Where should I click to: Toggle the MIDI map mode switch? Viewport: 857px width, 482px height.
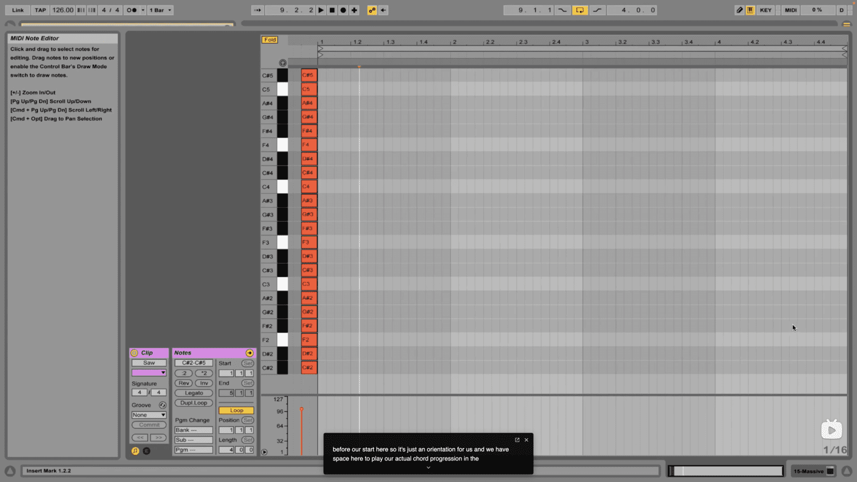point(791,10)
